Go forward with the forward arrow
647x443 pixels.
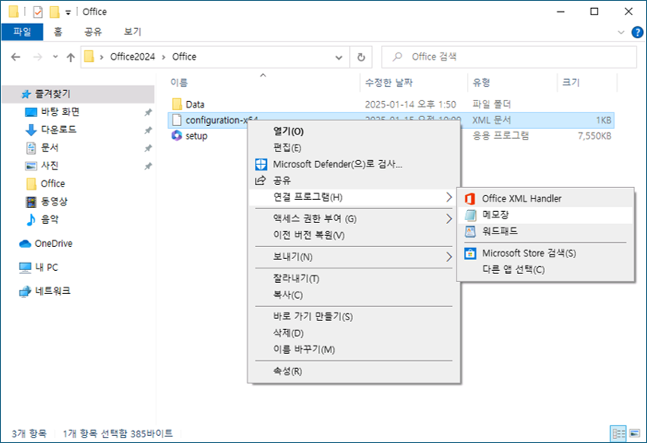coord(37,57)
